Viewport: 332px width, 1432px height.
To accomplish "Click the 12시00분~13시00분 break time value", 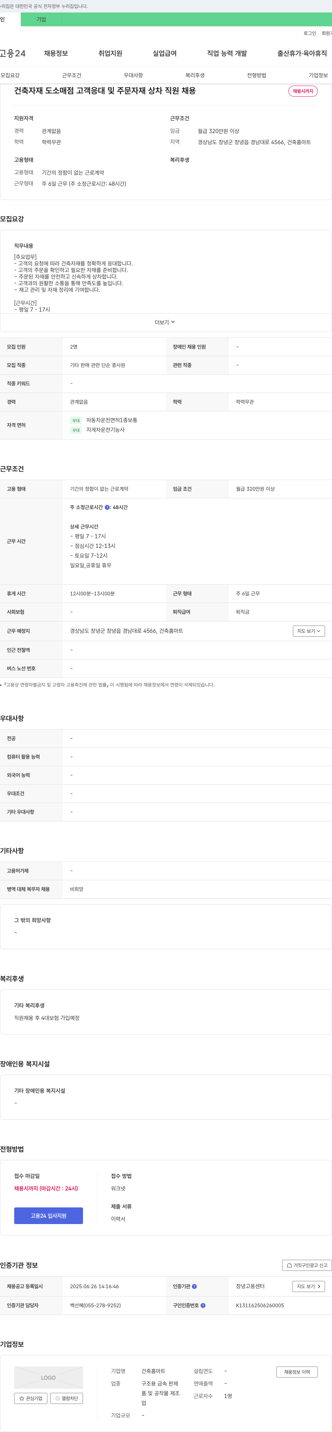I will point(92,594).
